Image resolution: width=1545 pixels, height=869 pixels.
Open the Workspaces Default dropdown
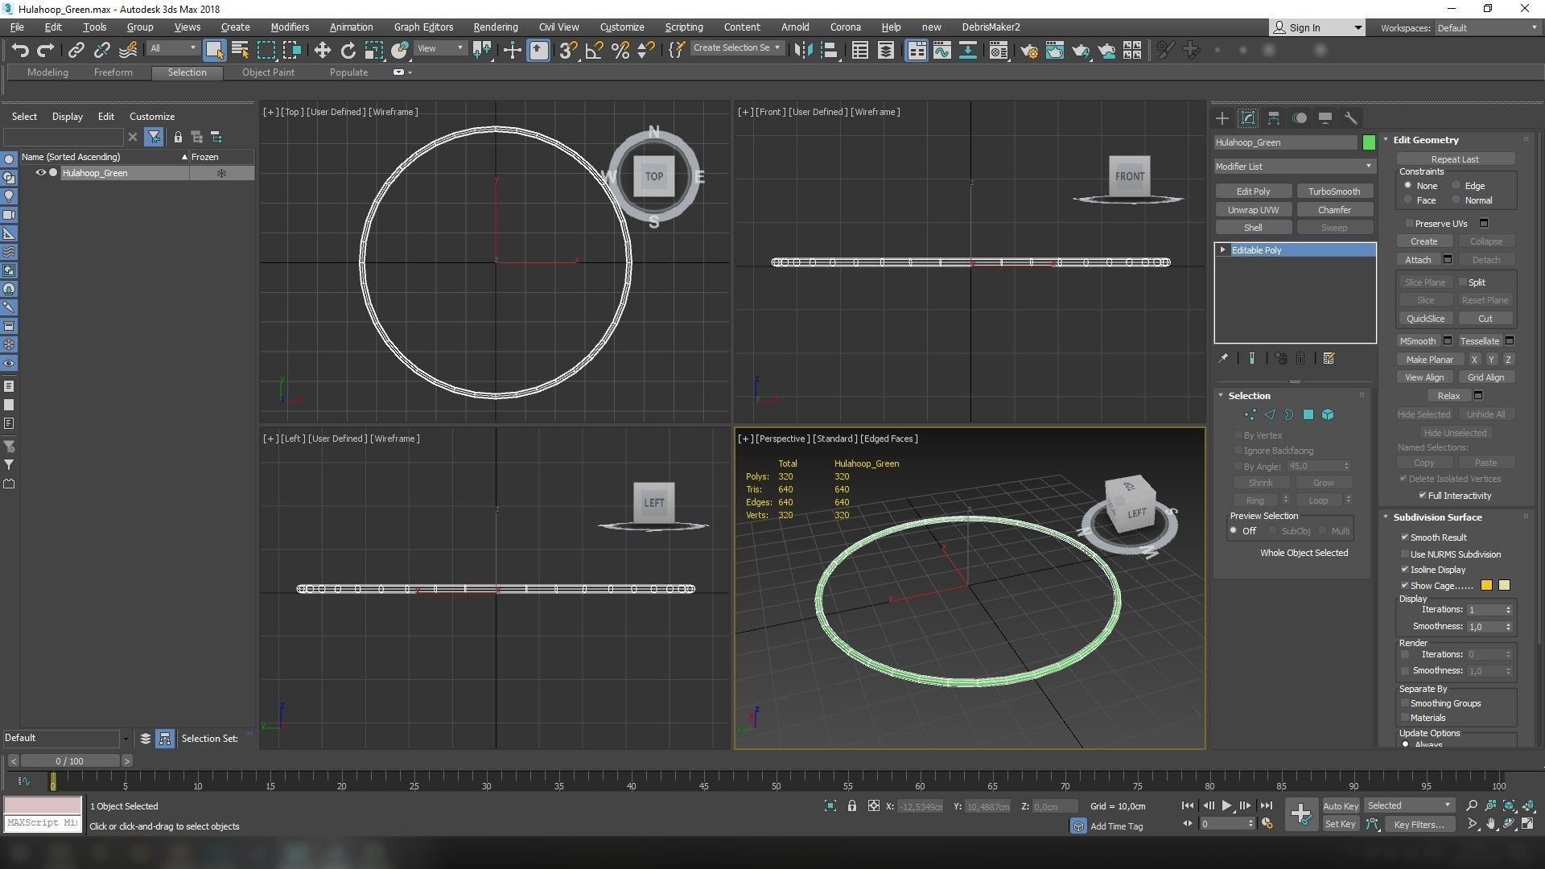(x=1485, y=28)
